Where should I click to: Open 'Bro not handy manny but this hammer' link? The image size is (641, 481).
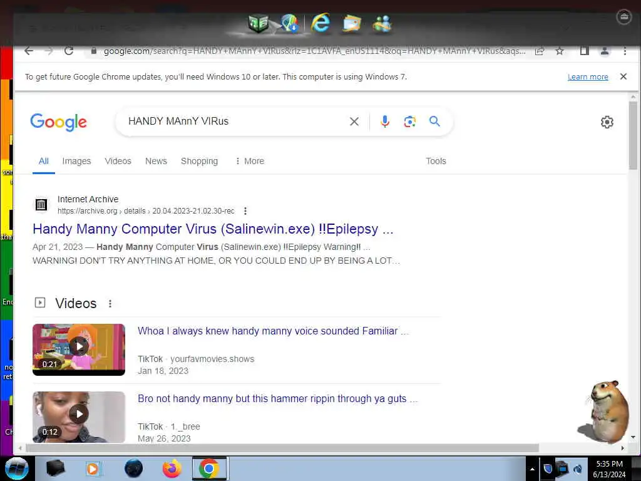[x=277, y=399]
